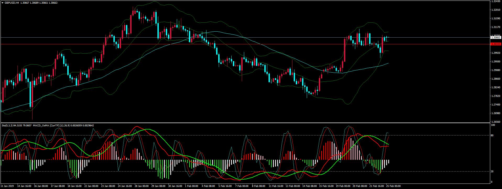
Task: Click price scale value 1.26980
Action: (x=496, y=113)
